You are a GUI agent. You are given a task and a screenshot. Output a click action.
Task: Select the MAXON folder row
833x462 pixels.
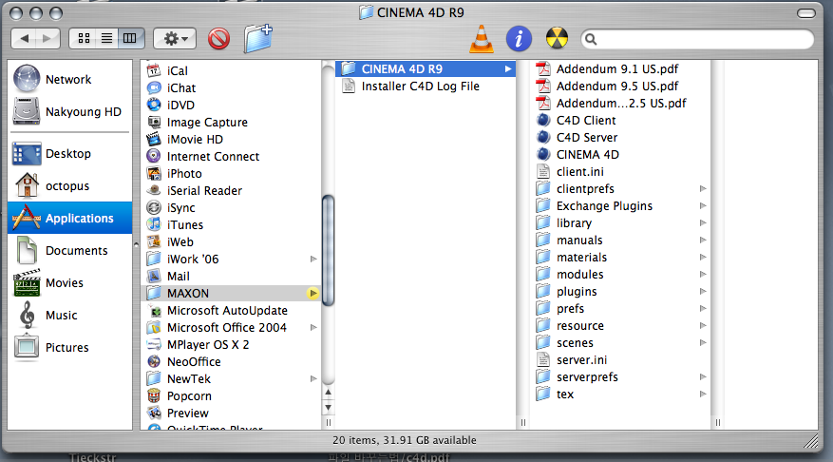231,294
